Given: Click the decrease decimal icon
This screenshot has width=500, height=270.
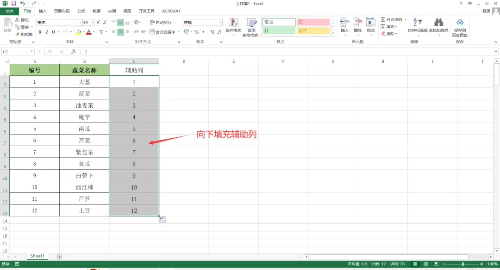Looking at the screenshot, I should pos(219,32).
